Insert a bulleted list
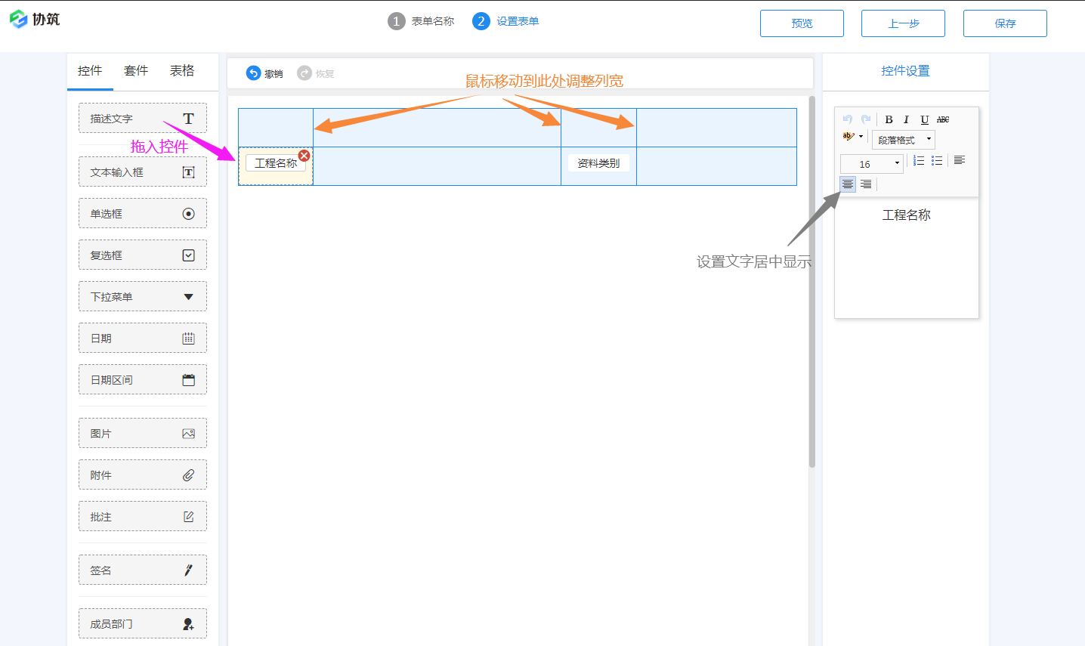The height and width of the screenshot is (646, 1085). pyautogui.click(x=937, y=161)
